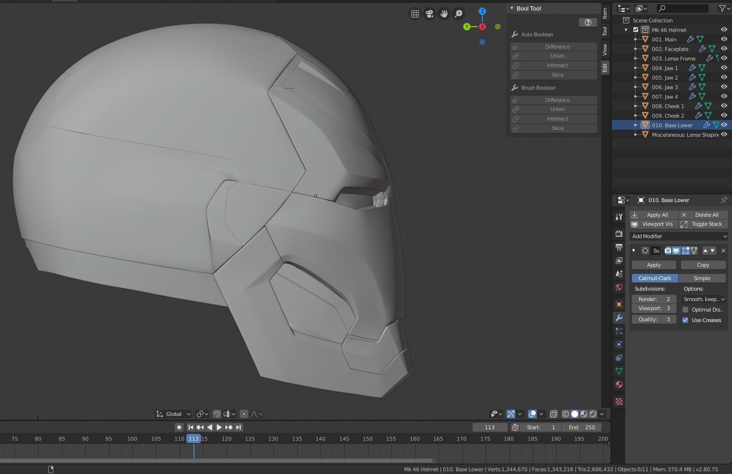Switch to View sidebar tab
This screenshot has width=732, height=474.
605,49
